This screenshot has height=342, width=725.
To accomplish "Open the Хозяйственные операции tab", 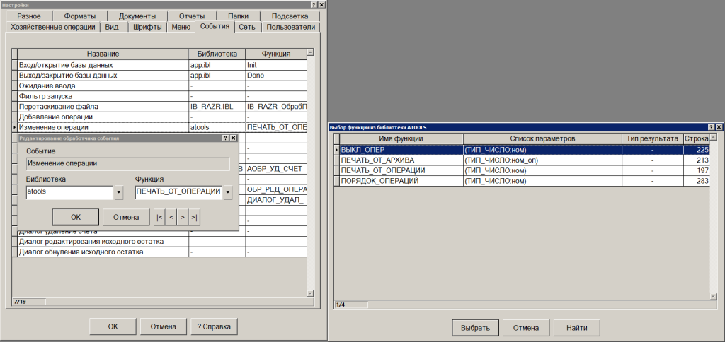I will click(x=53, y=27).
